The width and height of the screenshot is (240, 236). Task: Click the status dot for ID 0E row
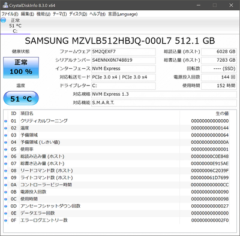(x=6, y=213)
